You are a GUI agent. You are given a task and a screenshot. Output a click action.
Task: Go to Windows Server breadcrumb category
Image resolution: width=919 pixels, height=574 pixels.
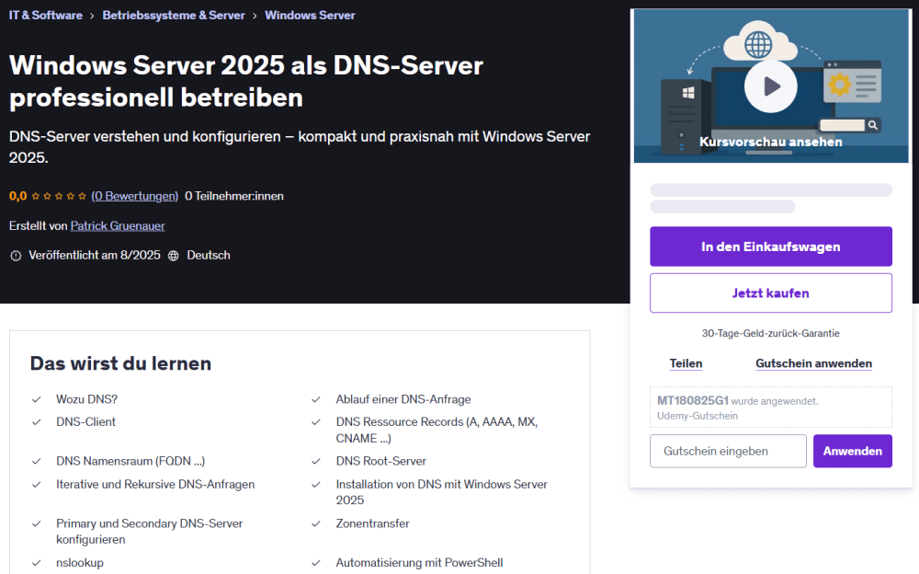tap(310, 16)
